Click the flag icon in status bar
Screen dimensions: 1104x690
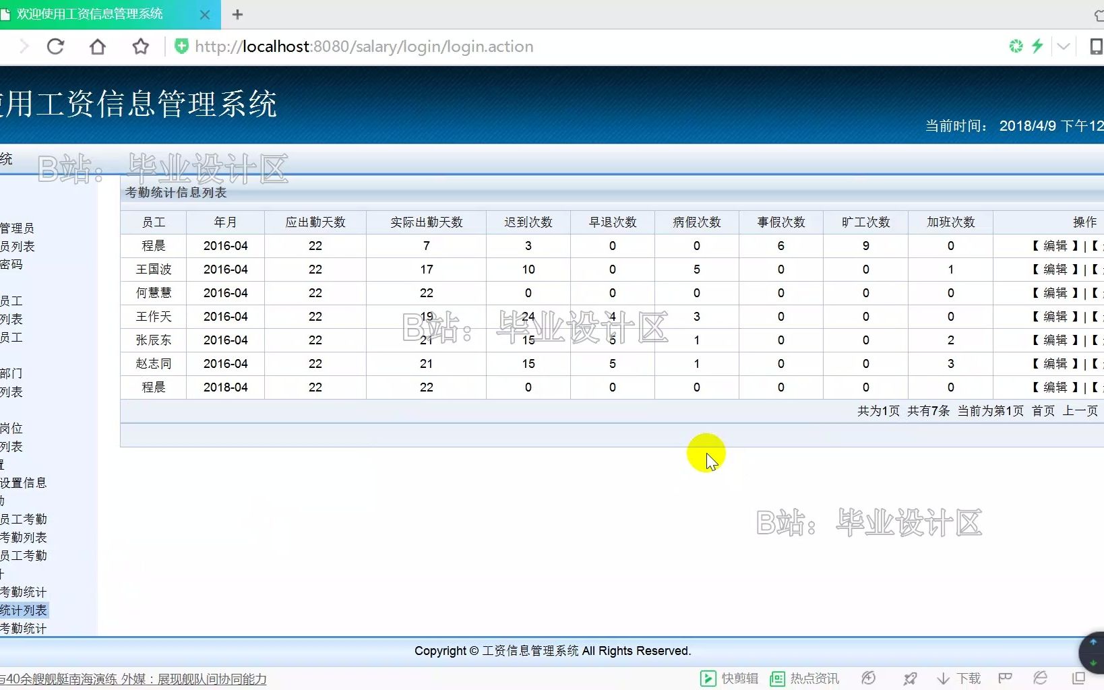tap(1006, 678)
